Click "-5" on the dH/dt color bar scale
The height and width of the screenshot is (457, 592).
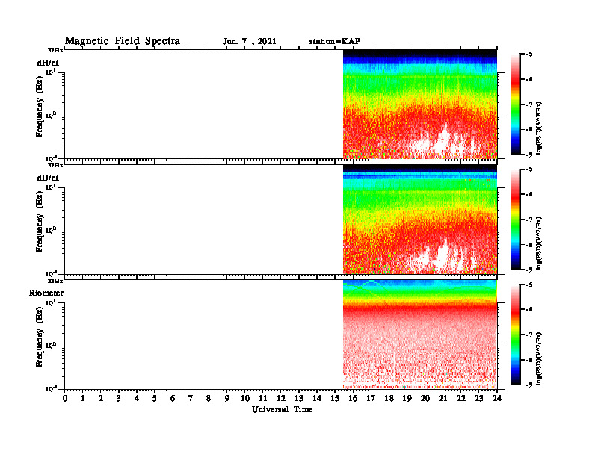529,55
